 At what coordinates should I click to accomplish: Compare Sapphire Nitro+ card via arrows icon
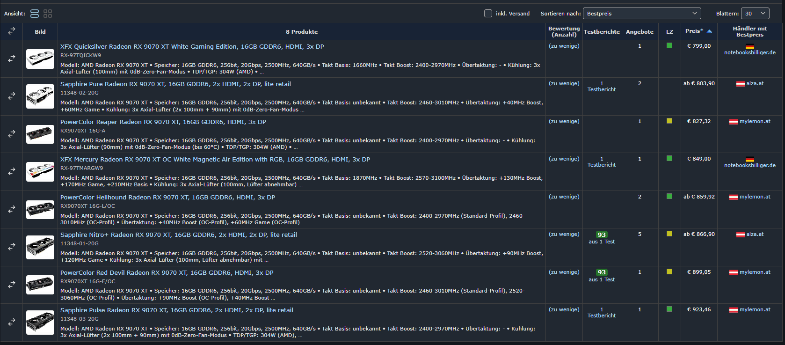click(x=12, y=247)
